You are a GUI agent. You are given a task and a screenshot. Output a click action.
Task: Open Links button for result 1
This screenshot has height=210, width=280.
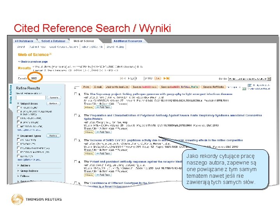[x=89, y=107]
